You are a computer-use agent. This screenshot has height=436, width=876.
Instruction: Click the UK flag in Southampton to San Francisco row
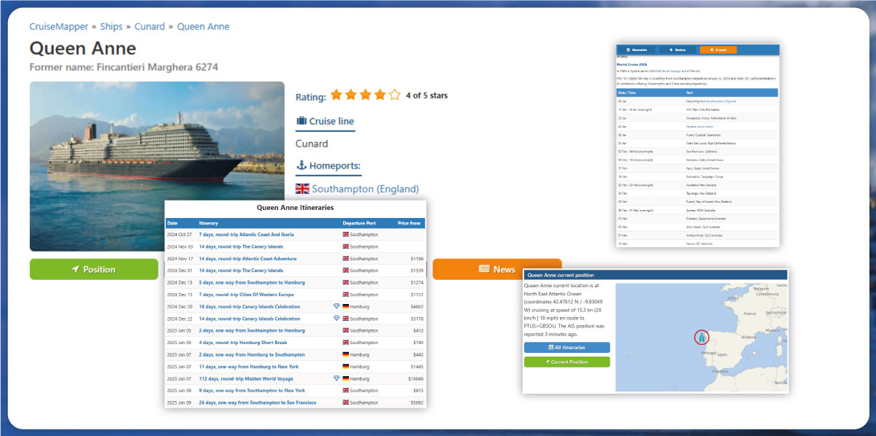[x=346, y=402]
